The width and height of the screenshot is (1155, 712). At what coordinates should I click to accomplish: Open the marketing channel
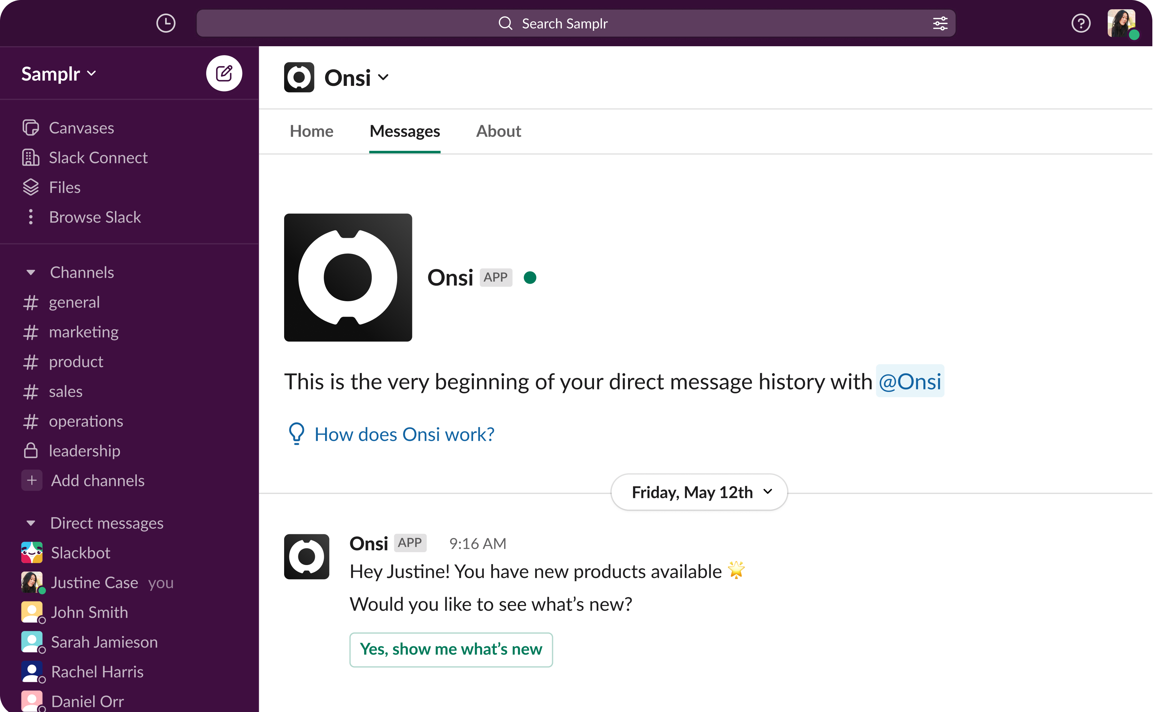[83, 332]
